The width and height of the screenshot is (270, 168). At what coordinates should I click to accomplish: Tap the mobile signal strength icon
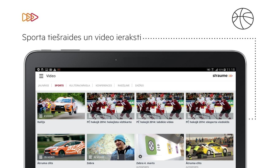click(x=216, y=70)
